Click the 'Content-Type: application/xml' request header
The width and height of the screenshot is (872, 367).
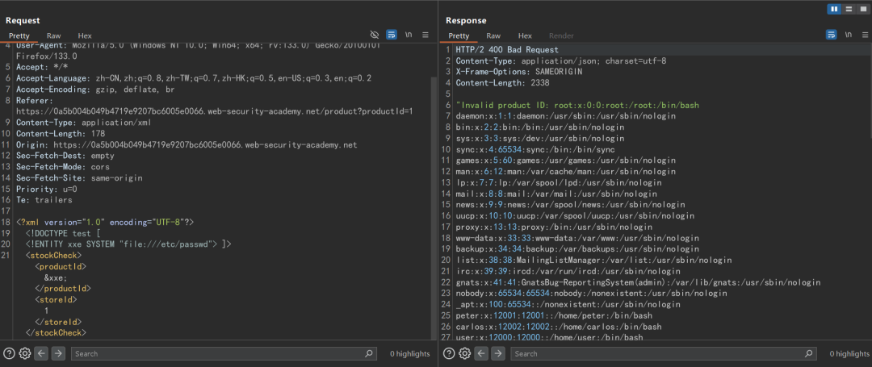point(83,123)
